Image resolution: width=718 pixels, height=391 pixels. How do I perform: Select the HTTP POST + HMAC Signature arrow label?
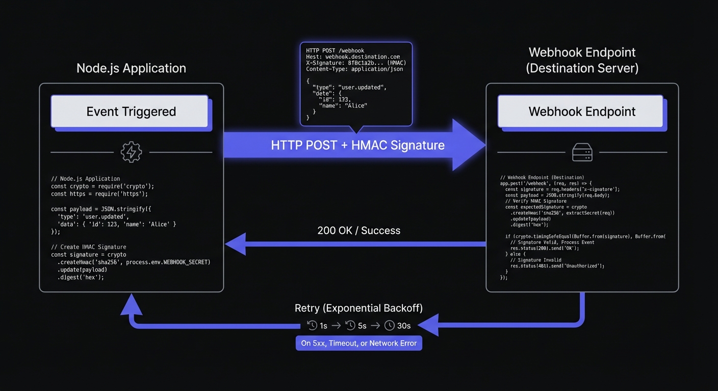357,145
